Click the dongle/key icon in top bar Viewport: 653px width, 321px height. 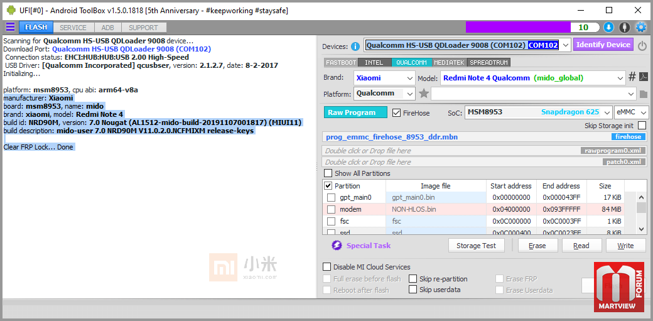coord(624,28)
